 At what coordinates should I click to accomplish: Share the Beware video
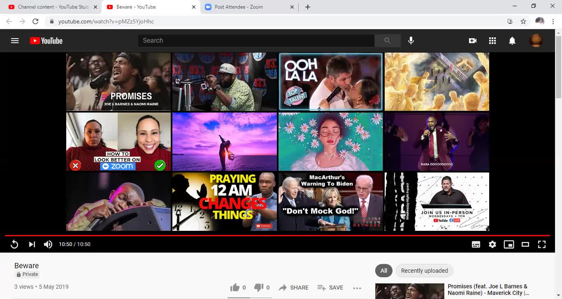(293, 287)
